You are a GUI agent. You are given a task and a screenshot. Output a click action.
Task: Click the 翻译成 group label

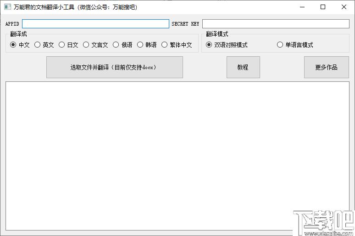pyautogui.click(x=18, y=34)
